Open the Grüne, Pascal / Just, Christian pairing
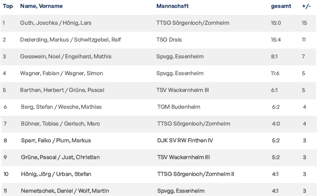The image size is (317, 196). pos(59,157)
